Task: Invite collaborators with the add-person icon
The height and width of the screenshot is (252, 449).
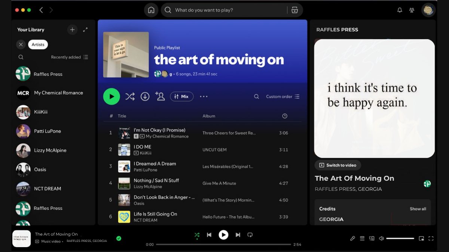Action: [160, 97]
